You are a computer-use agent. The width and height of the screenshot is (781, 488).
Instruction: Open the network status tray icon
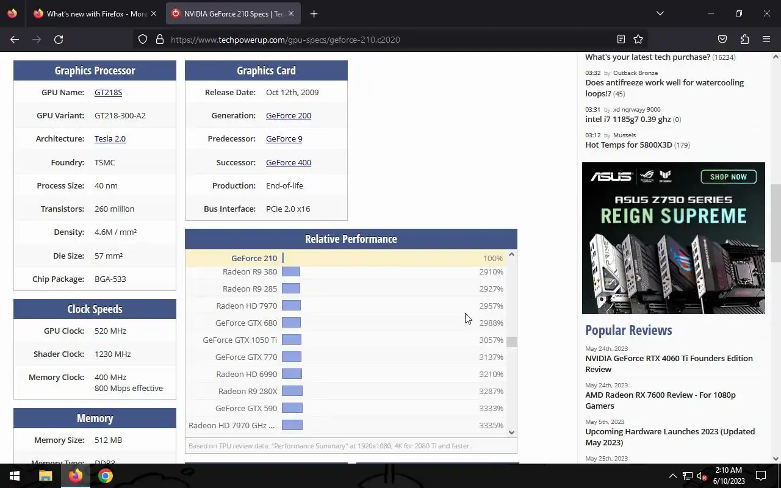[688, 476]
